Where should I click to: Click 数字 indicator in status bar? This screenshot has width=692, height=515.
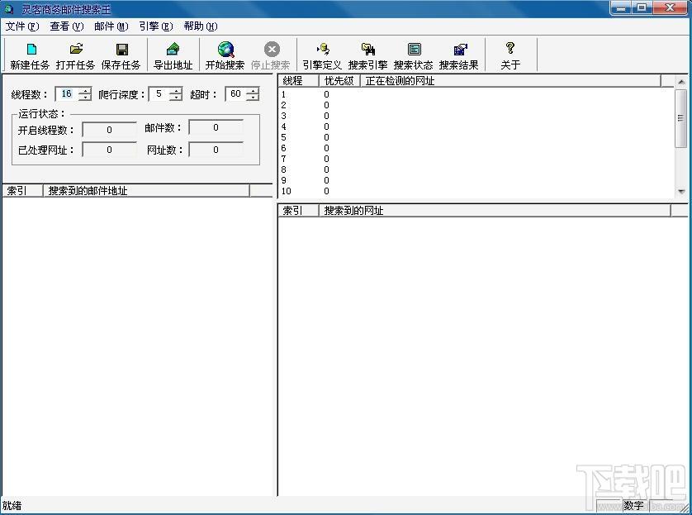pos(633,506)
